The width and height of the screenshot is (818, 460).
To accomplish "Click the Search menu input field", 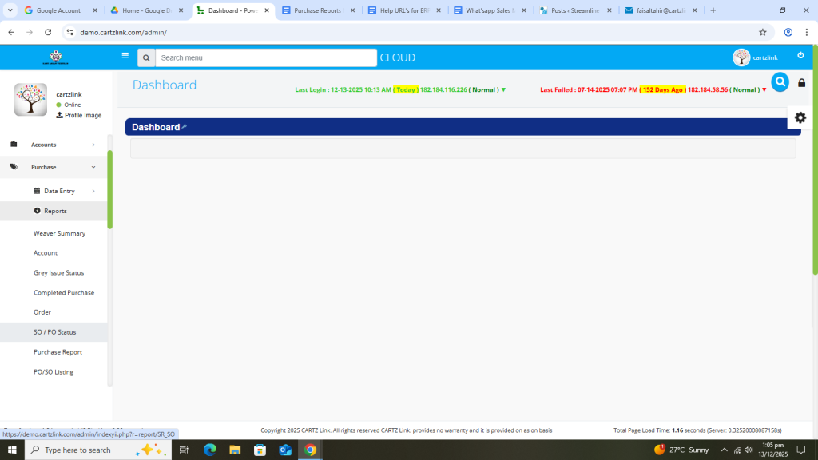I will (266, 57).
